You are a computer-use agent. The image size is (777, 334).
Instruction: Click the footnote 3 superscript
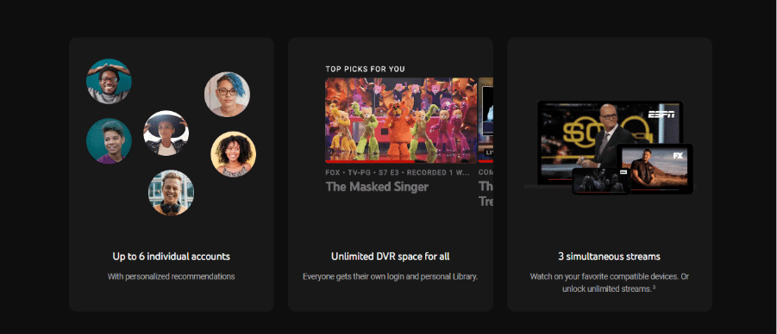point(654,287)
